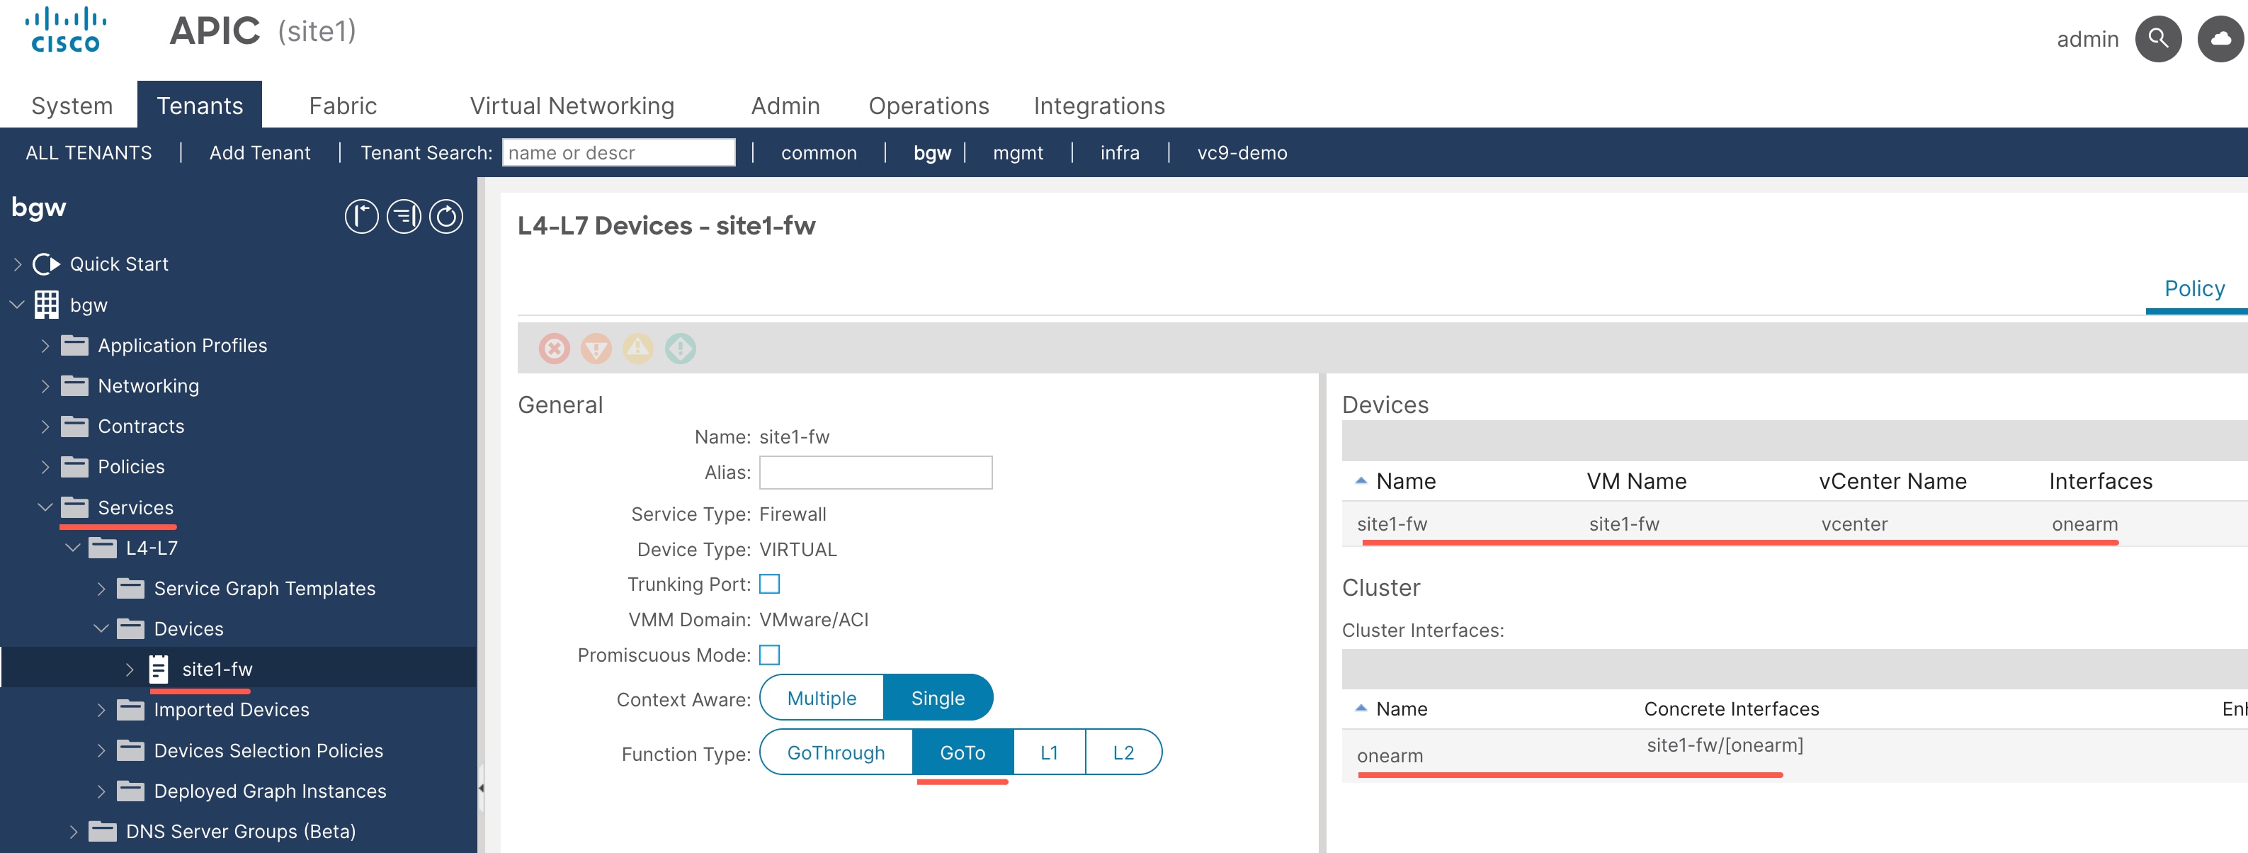
Task: Open the mgmt tenant link
Action: pos(1018,153)
